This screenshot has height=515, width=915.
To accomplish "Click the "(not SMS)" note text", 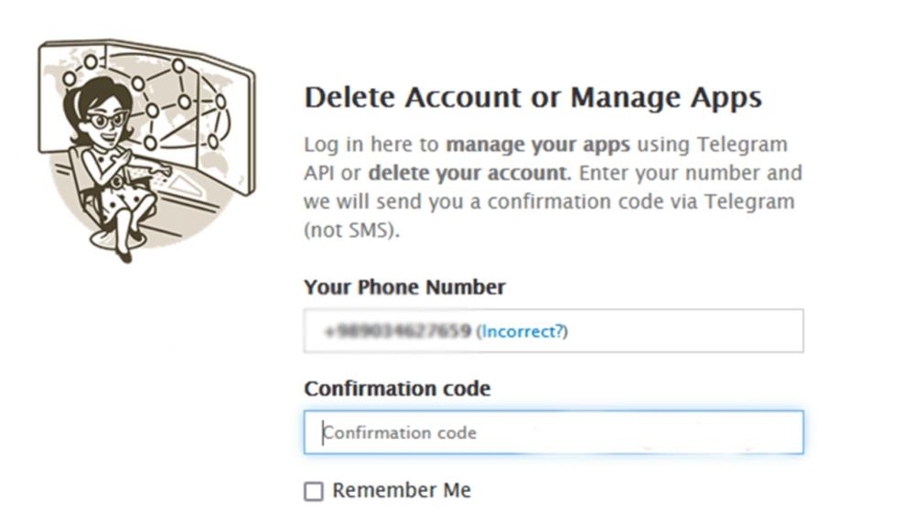I will point(352,231).
